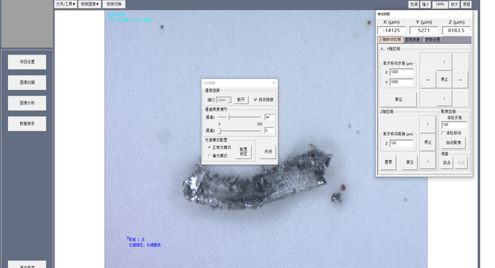Viewport: 495px width, 268px height.
Task: Switch to the 图像拼接 tab
Action: coord(412,40)
